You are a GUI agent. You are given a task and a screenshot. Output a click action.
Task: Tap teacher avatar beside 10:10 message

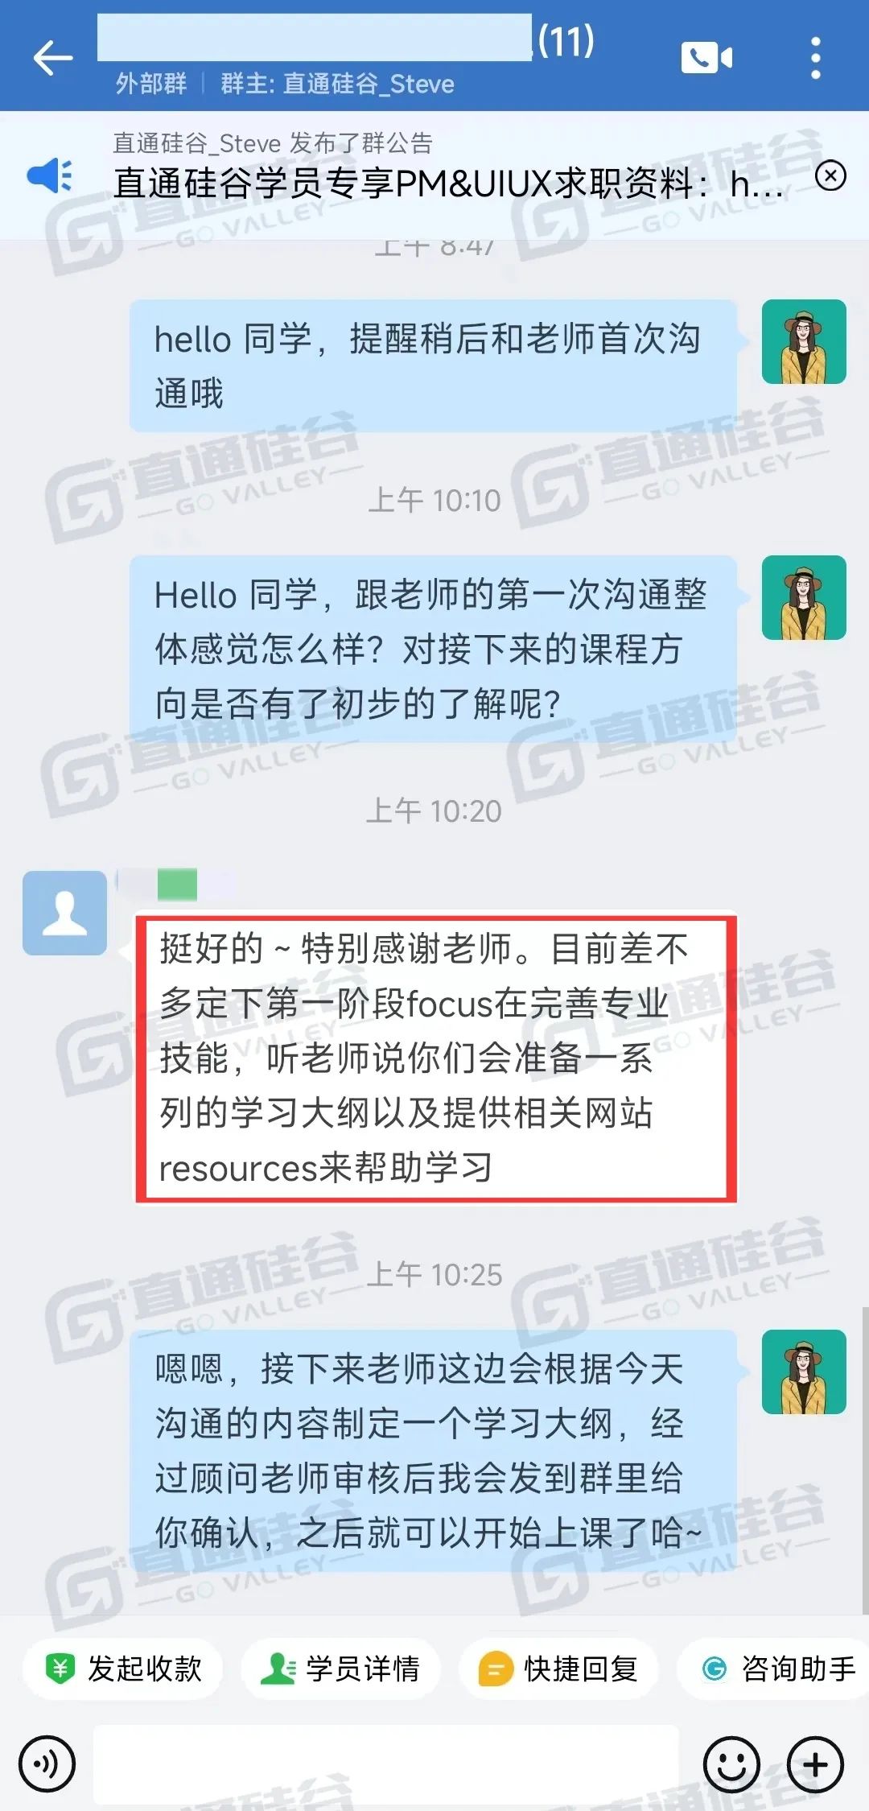pyautogui.click(x=804, y=597)
